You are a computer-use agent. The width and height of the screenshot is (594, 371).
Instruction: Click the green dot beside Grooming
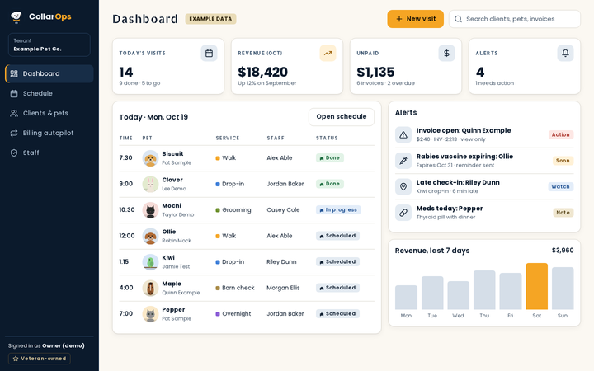point(218,210)
